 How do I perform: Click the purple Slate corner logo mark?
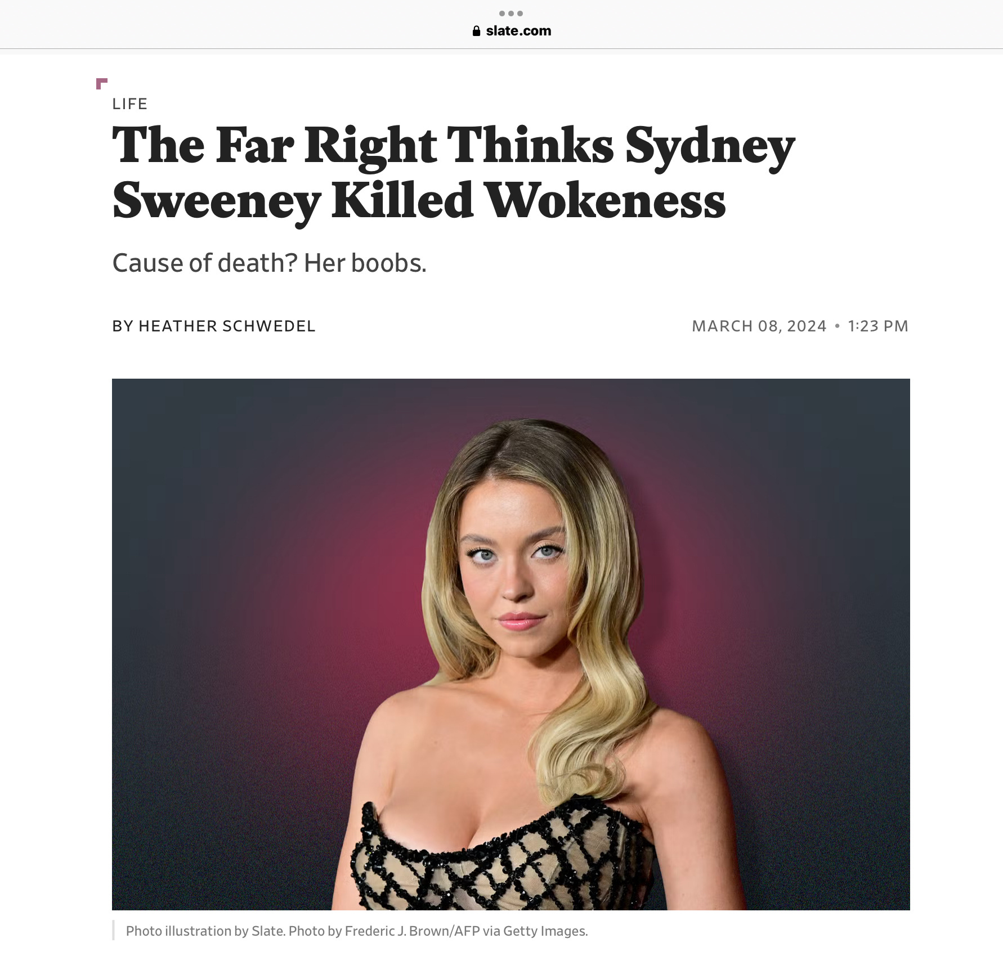click(102, 84)
